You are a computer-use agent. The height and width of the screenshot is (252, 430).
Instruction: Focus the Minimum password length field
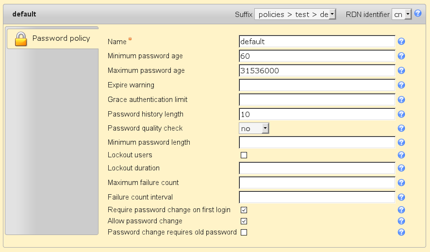pyautogui.click(x=317, y=142)
